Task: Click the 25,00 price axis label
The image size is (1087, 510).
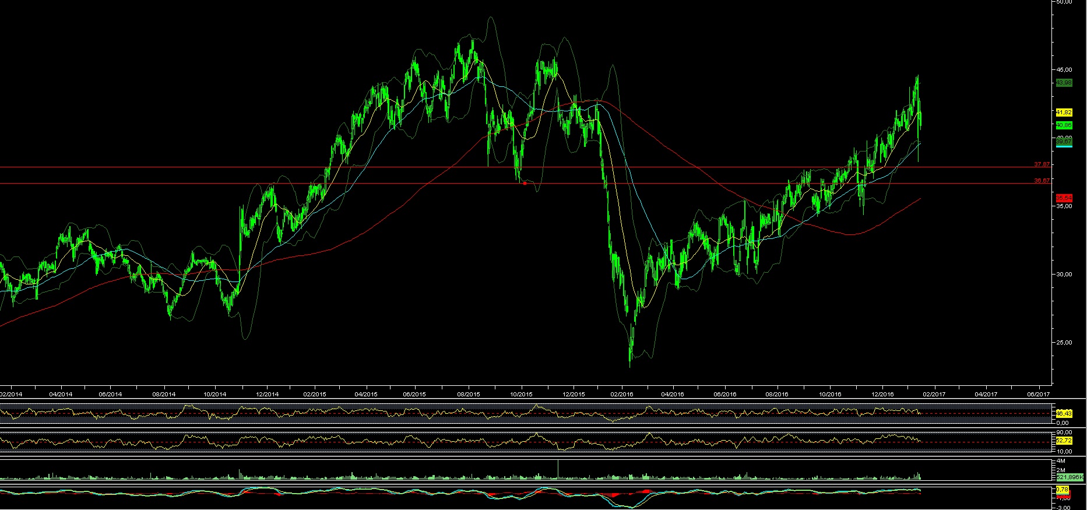Action: [1064, 342]
